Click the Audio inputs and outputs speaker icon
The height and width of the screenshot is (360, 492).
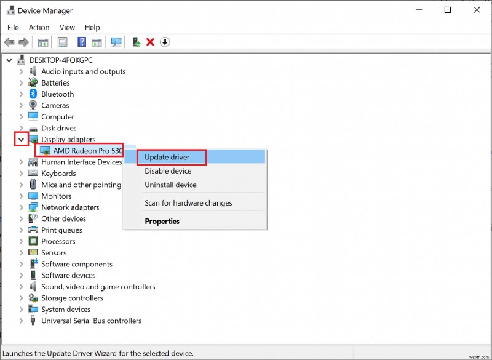[x=33, y=71]
